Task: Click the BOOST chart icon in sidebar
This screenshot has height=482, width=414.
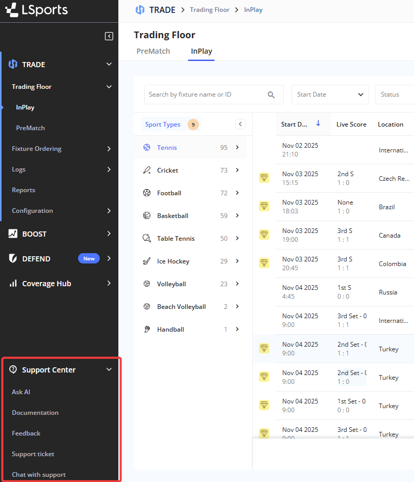Action: pos(13,234)
